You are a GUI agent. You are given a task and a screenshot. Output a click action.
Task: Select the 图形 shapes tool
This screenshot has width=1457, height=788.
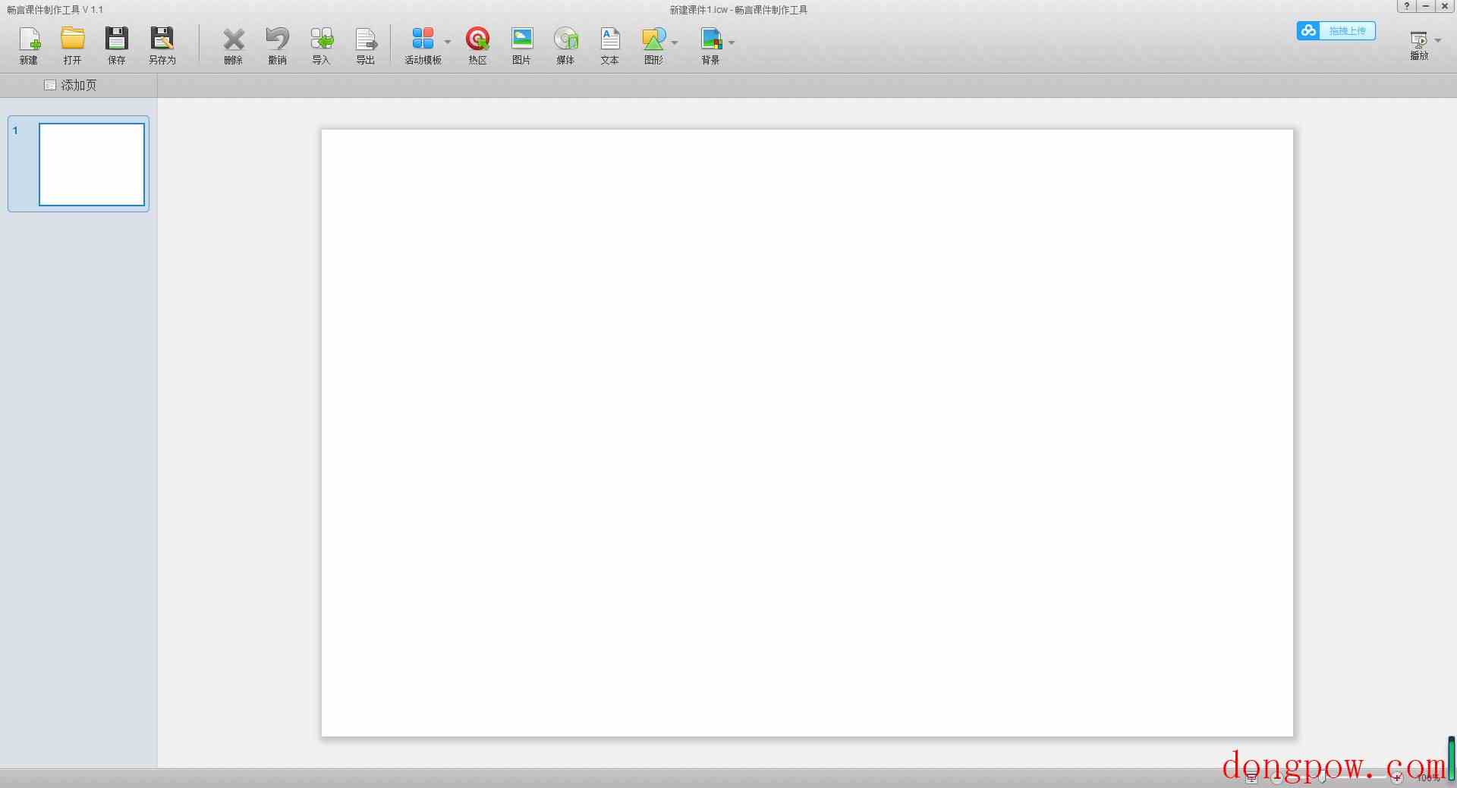(x=653, y=46)
